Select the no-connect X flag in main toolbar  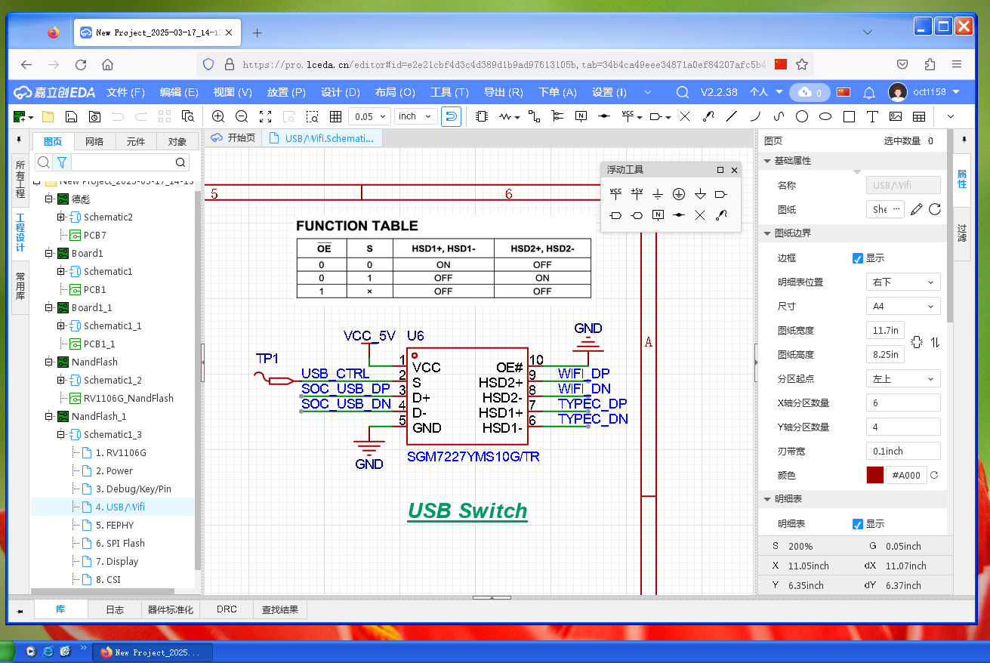click(x=685, y=116)
